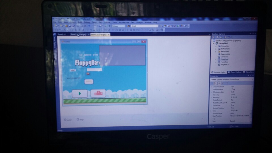Open the Architecture menu
Screen dimensions: 272x153
(124, 22)
